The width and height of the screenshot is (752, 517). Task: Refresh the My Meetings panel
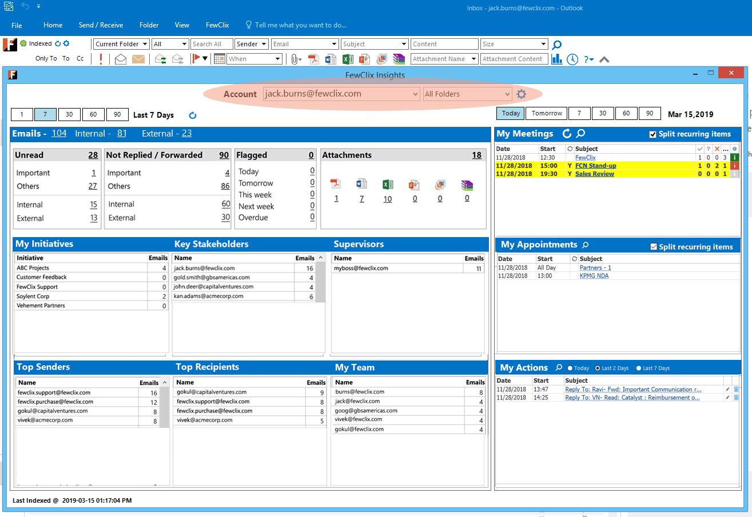[567, 134]
